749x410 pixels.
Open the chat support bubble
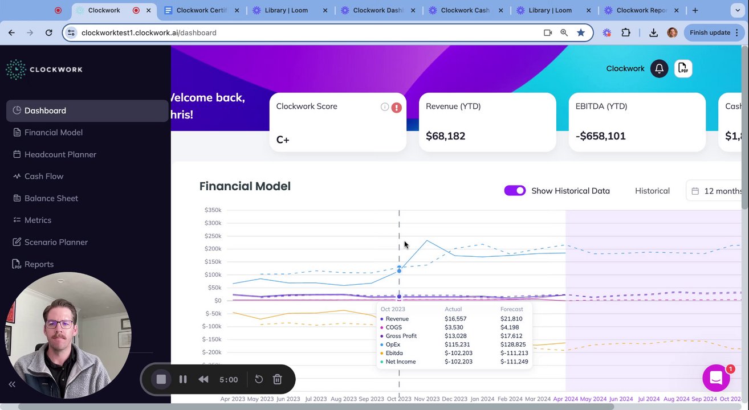pyautogui.click(x=717, y=378)
